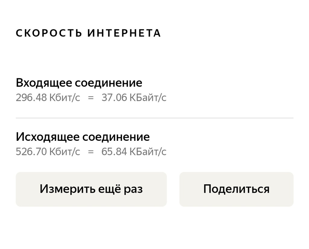Click the equals sign in outgoing speed row

click(91, 151)
